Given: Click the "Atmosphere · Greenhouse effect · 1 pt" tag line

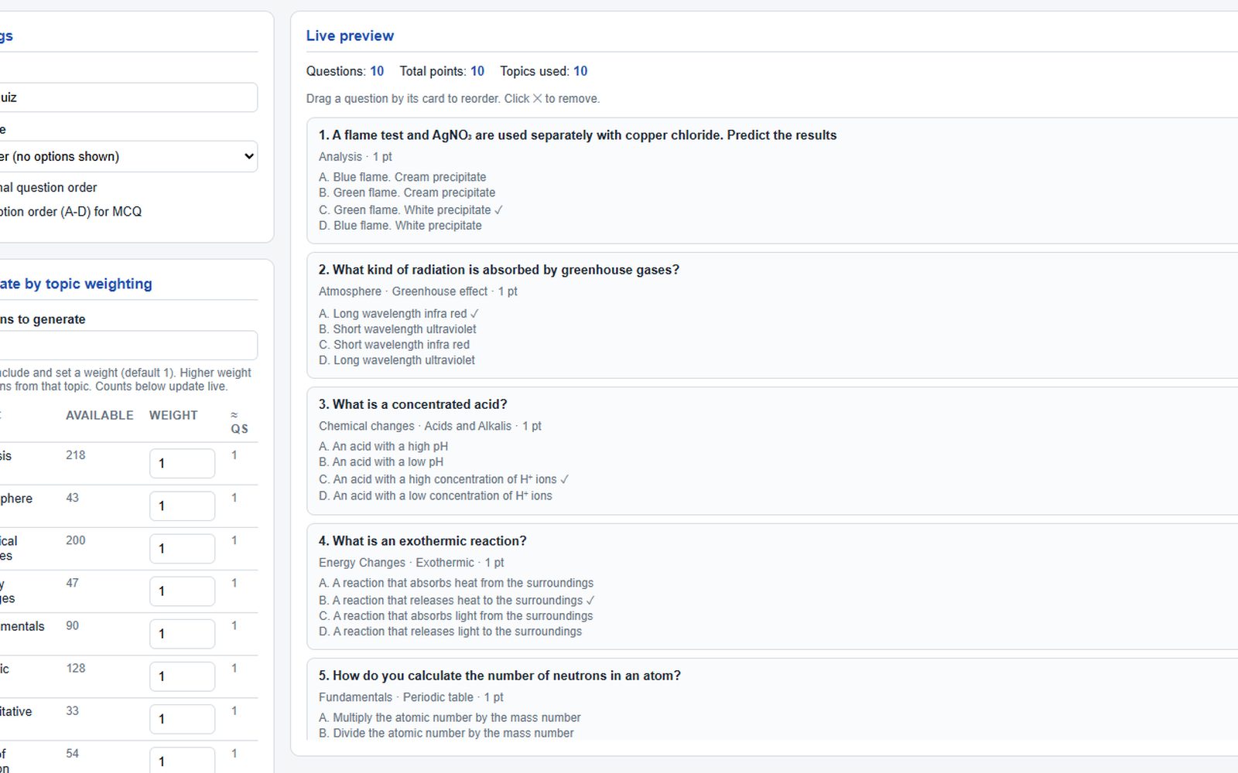Looking at the screenshot, I should 418,291.
